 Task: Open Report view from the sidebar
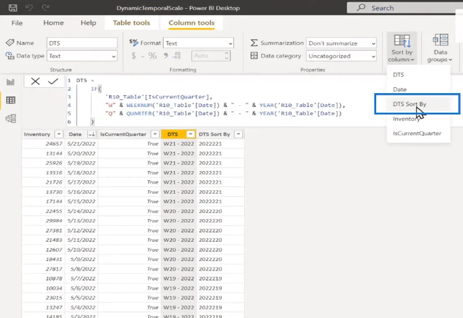pyautogui.click(x=10, y=82)
